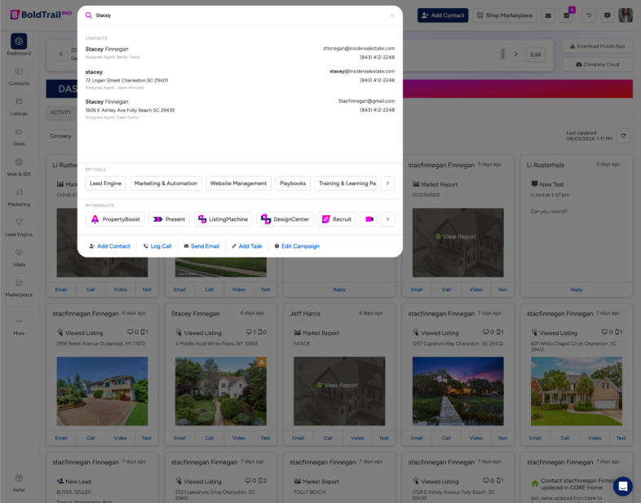This screenshot has height=503, width=641.
Task: Click the Edit button on banner
Action: [x=536, y=55]
